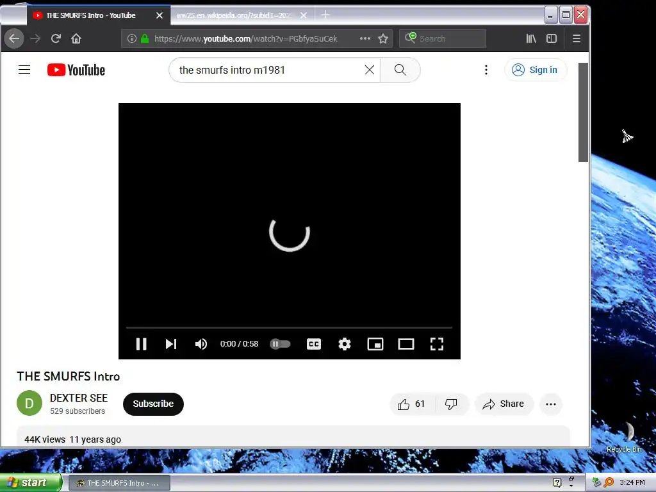Switch to theater mode
The height and width of the screenshot is (492, 656).
tap(406, 344)
